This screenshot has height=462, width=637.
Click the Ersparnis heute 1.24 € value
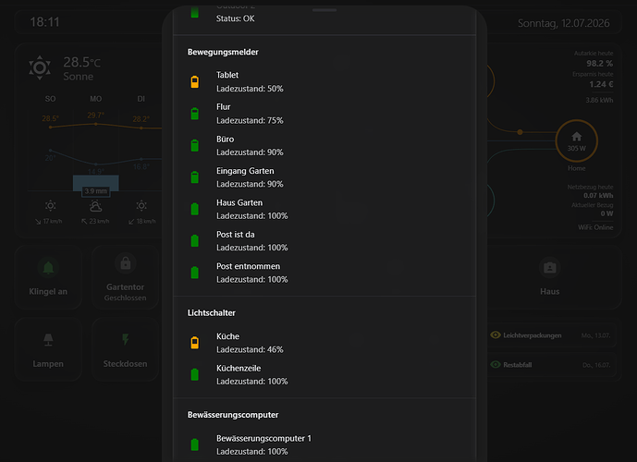pos(601,84)
